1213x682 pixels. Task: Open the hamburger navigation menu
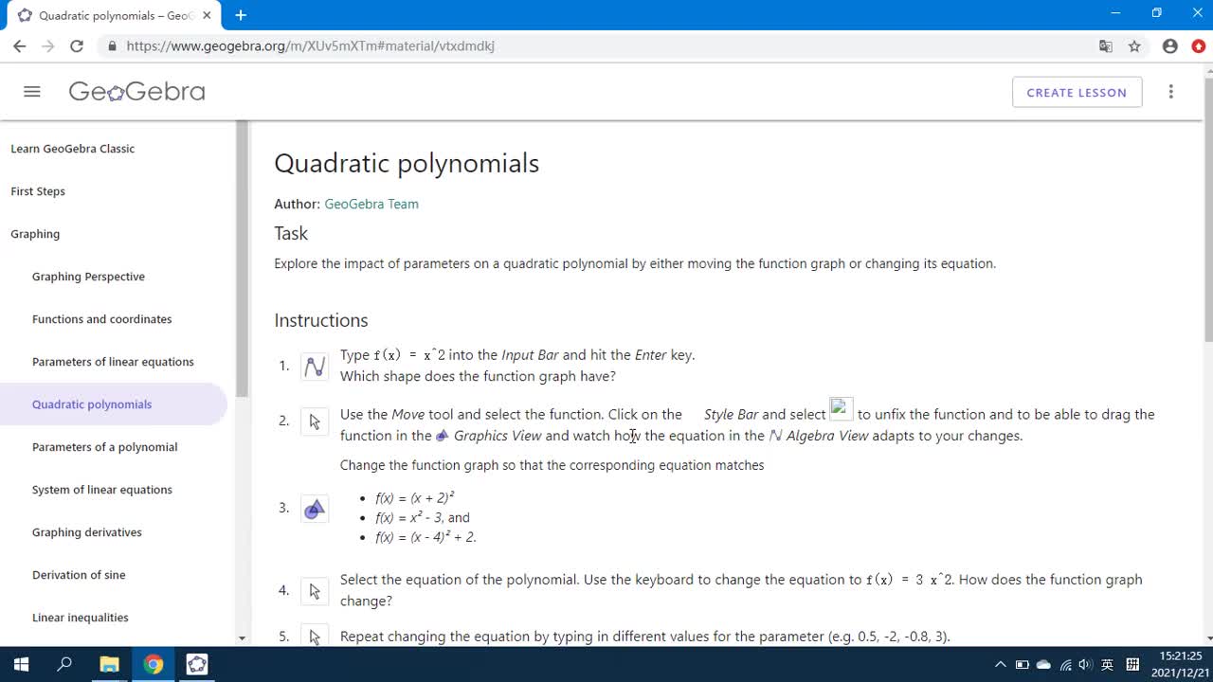pyautogui.click(x=32, y=92)
